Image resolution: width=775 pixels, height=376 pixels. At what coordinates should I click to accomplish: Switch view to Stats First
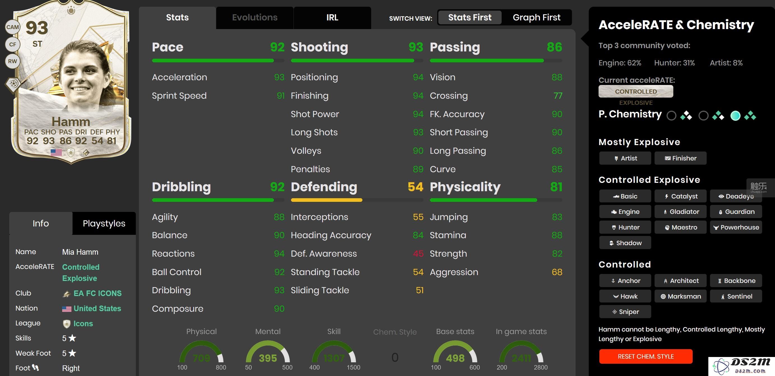click(x=470, y=17)
